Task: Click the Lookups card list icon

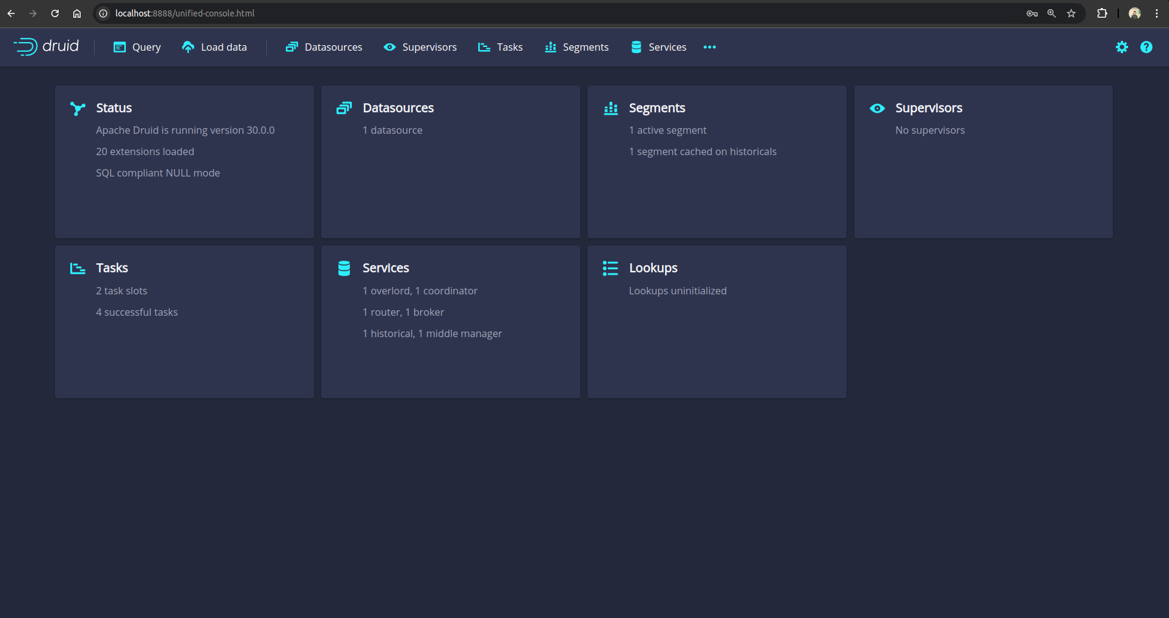Action: (611, 268)
